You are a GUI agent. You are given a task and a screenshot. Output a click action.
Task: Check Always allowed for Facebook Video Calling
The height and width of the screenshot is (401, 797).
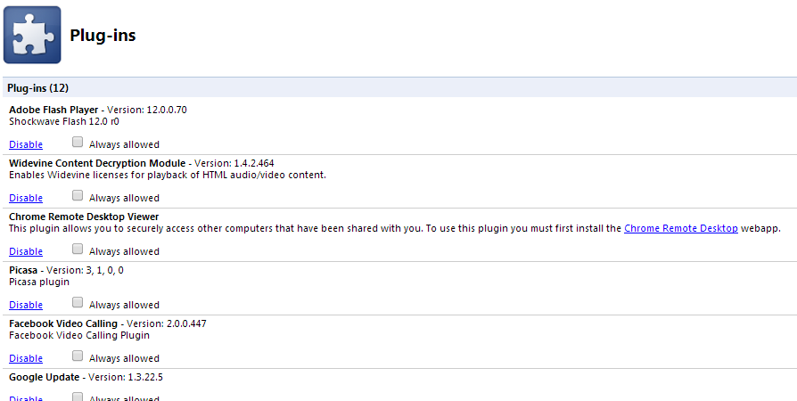(78, 356)
